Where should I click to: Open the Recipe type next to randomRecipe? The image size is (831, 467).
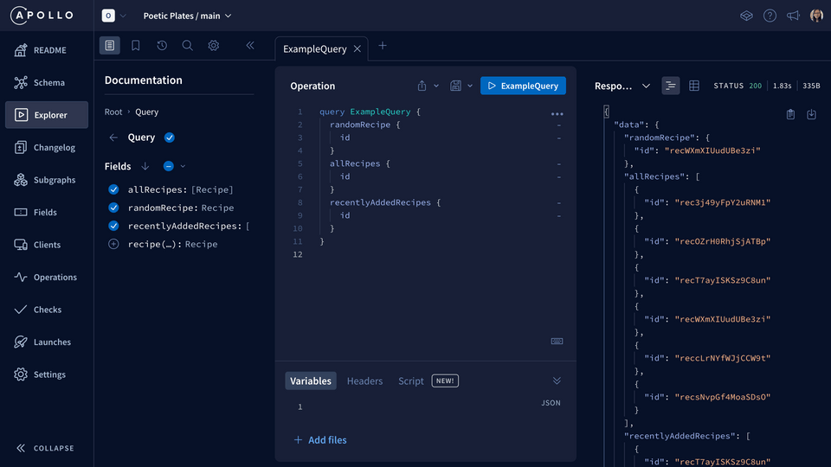point(218,208)
